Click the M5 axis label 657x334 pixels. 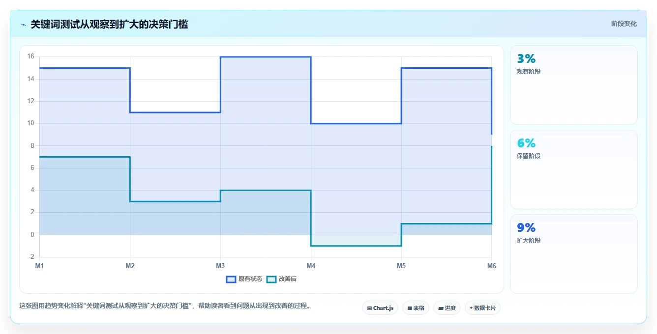click(x=401, y=266)
